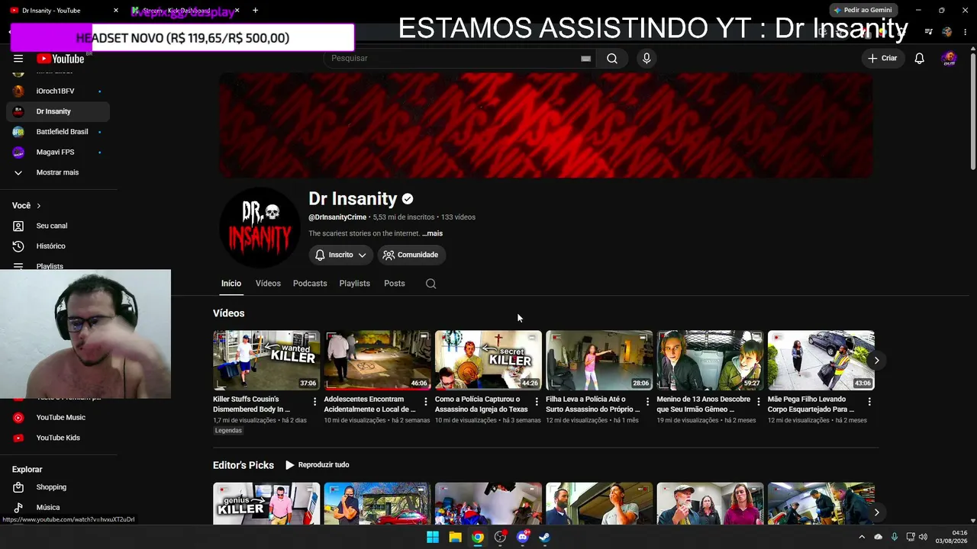Open Magavi FPS channel from sidebar

(58, 152)
